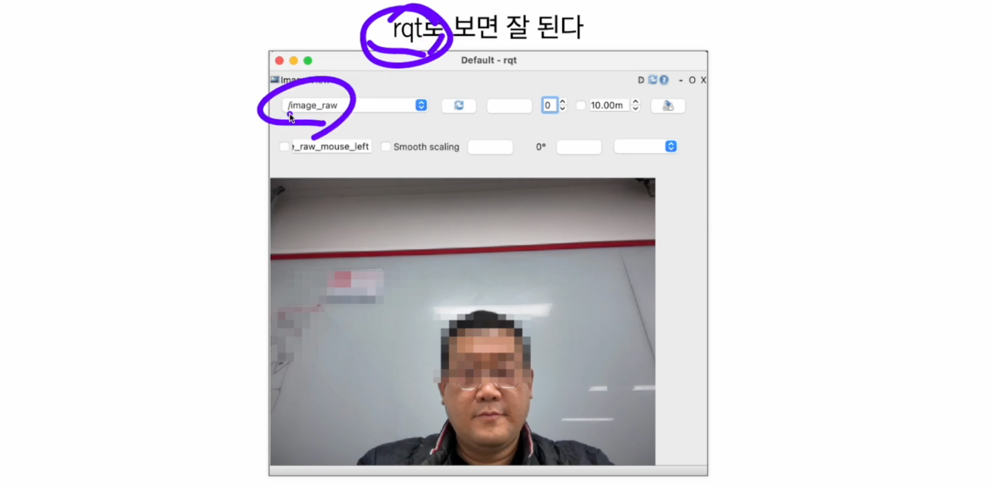Image resolution: width=992 pixels, height=486 pixels.
Task: Click the save image icon button
Action: click(668, 106)
